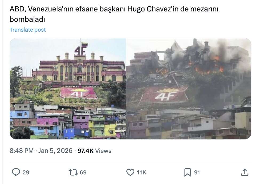The width and height of the screenshot is (257, 184).
Task: Open the left image of intact building
Action: (x=68, y=89)
